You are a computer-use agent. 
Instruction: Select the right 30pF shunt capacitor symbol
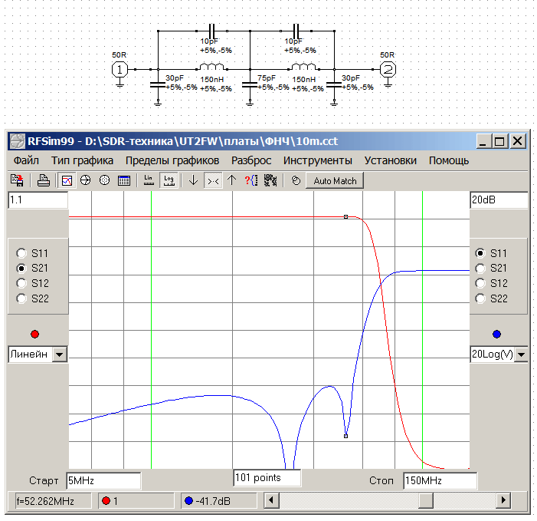(x=334, y=84)
